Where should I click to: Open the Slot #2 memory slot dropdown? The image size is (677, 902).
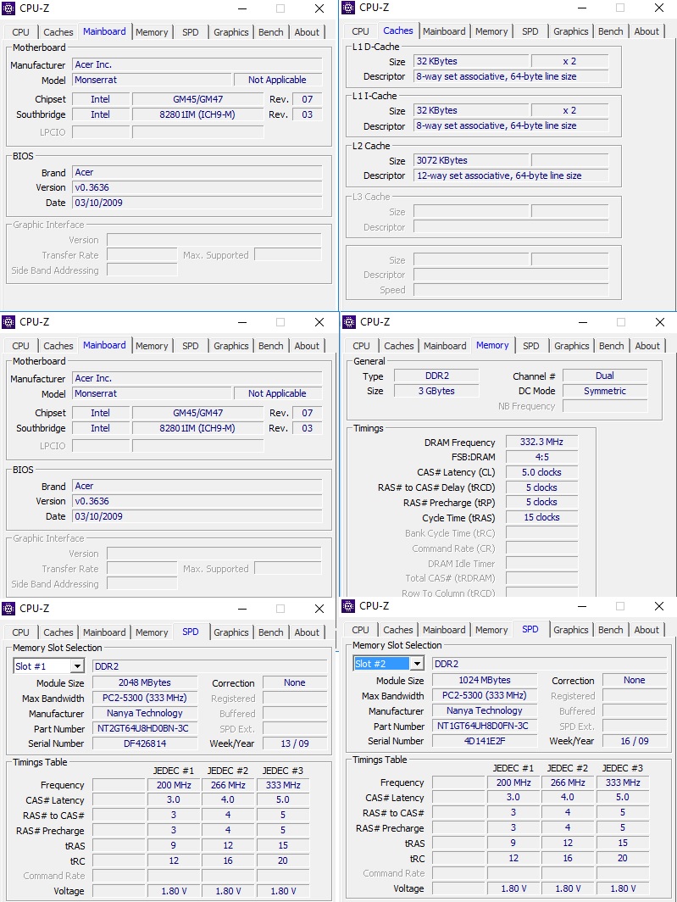click(x=417, y=664)
